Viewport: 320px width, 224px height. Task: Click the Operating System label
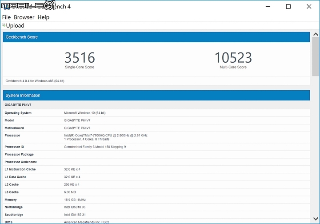pyautogui.click(x=18, y=113)
